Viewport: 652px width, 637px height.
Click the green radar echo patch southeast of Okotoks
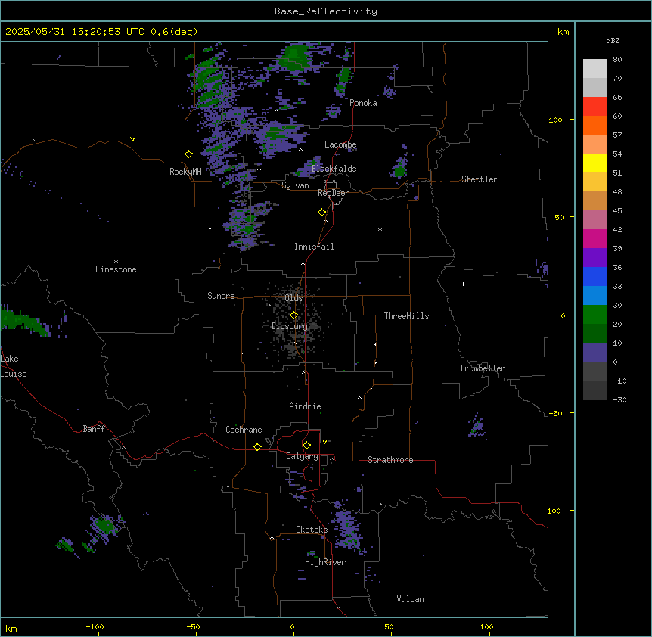[x=349, y=530]
